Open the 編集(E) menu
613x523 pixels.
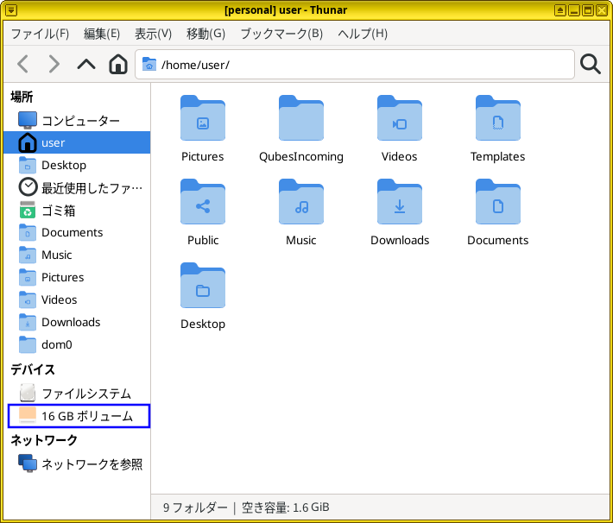pos(102,34)
